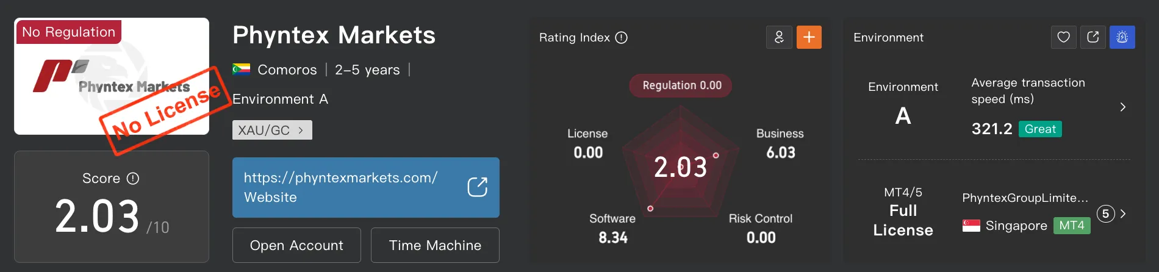This screenshot has height=272, width=1159.
Task: Click the orange plus button
Action: tap(809, 37)
